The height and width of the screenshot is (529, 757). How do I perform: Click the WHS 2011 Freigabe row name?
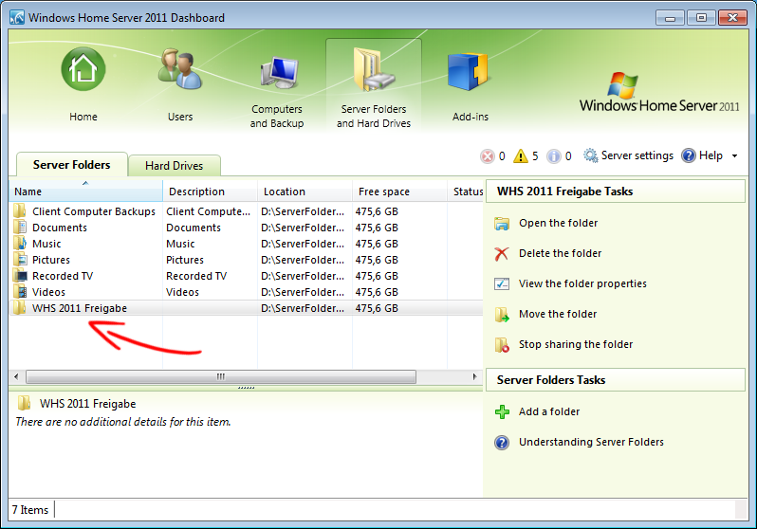79,308
